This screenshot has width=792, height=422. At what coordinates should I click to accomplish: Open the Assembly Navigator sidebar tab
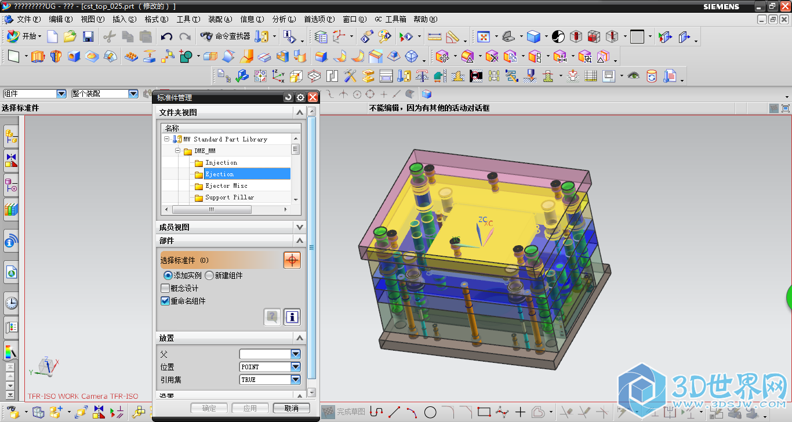coord(11,137)
